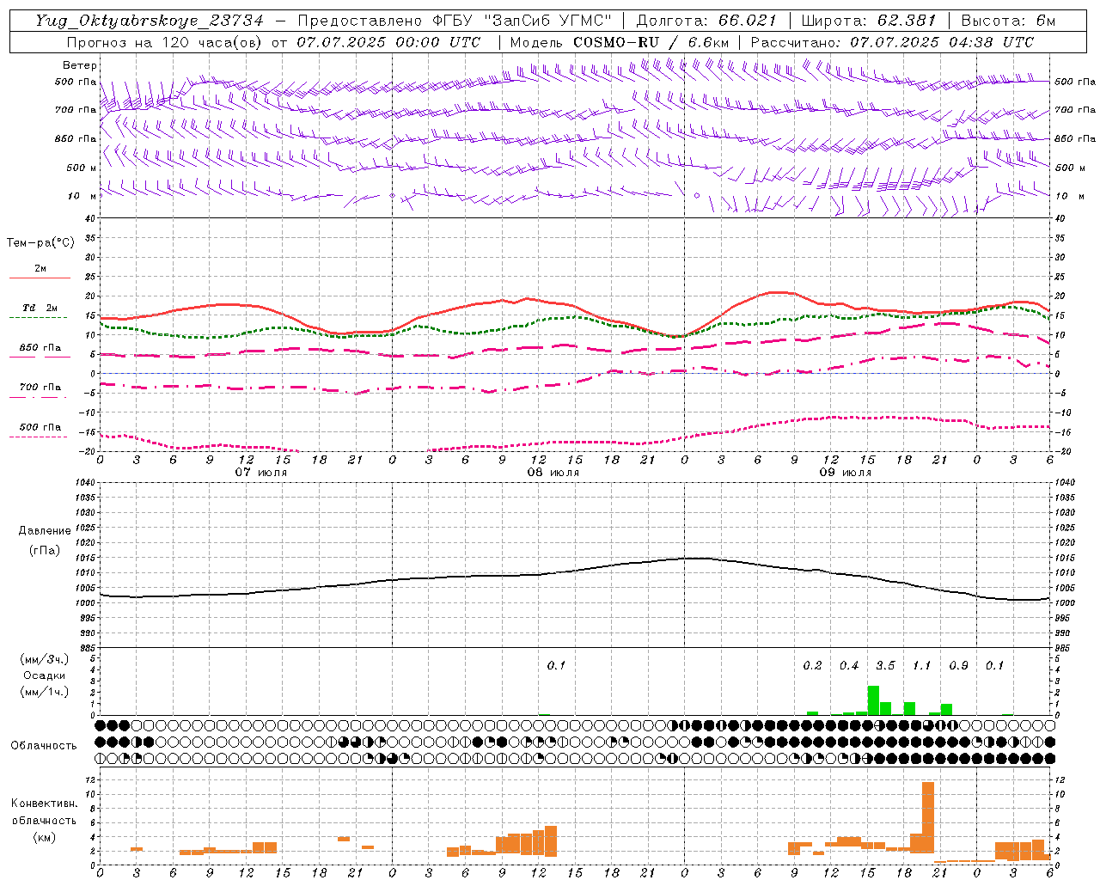Click the (мм/3ч.) precipitation unit label
This screenshot has width=1100, height=880.
[45, 660]
